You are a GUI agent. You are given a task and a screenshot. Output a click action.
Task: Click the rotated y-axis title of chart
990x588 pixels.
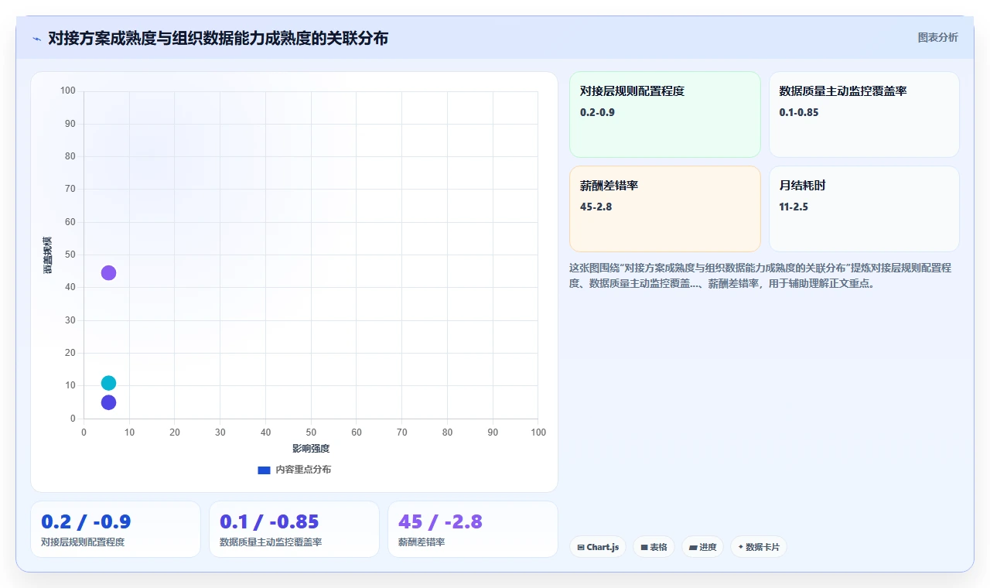tap(47, 255)
